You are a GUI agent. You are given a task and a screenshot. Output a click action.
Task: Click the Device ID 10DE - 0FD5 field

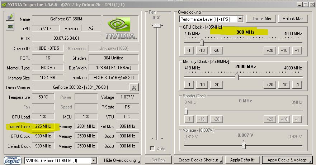pos(48,48)
